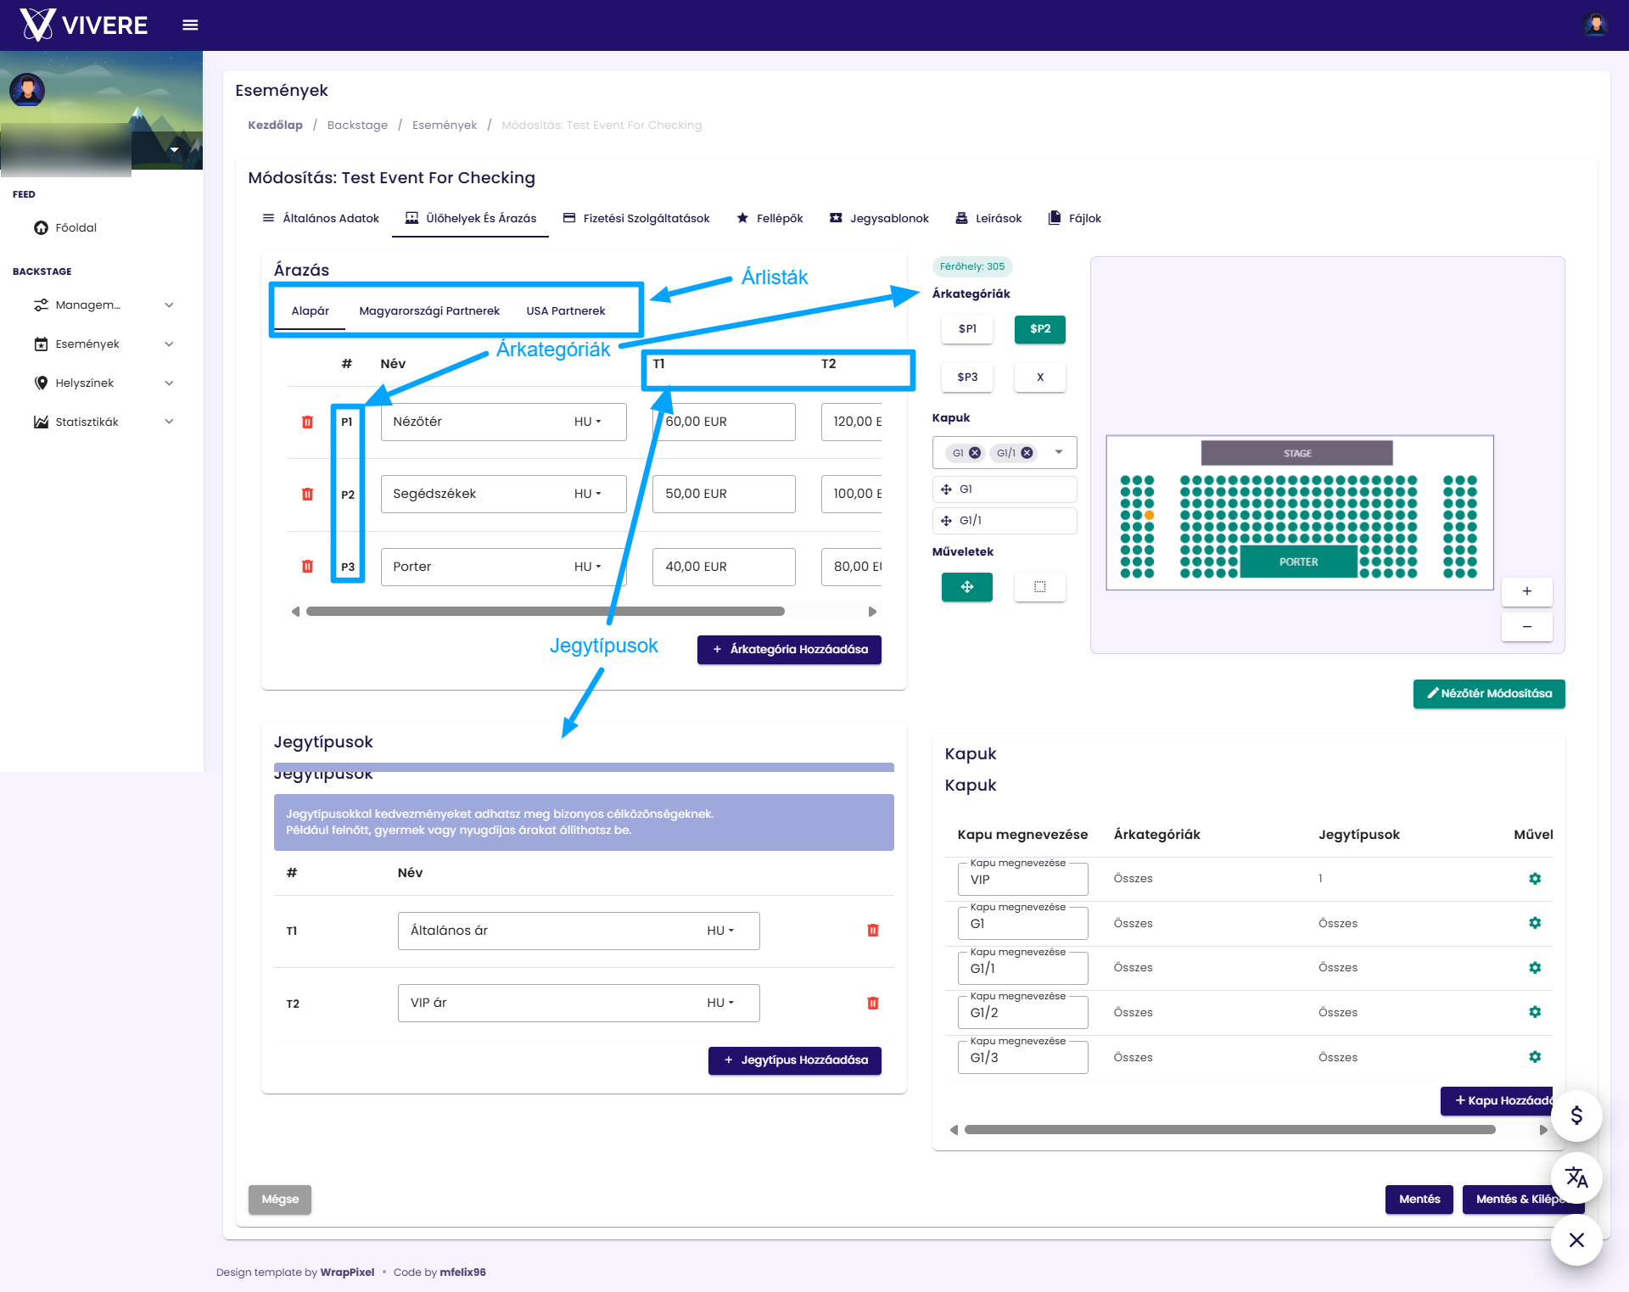Click the Nézőtér Módosítása button
Screen dimensions: 1629x1292
1489,694
